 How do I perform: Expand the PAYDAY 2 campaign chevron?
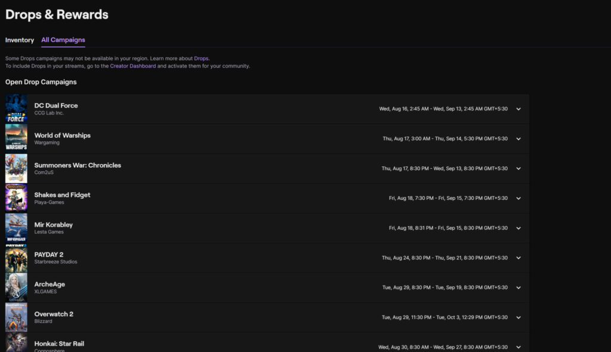[519, 258]
